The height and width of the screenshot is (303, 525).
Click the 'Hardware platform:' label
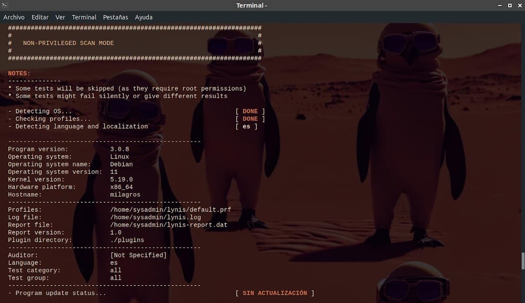[x=42, y=187]
